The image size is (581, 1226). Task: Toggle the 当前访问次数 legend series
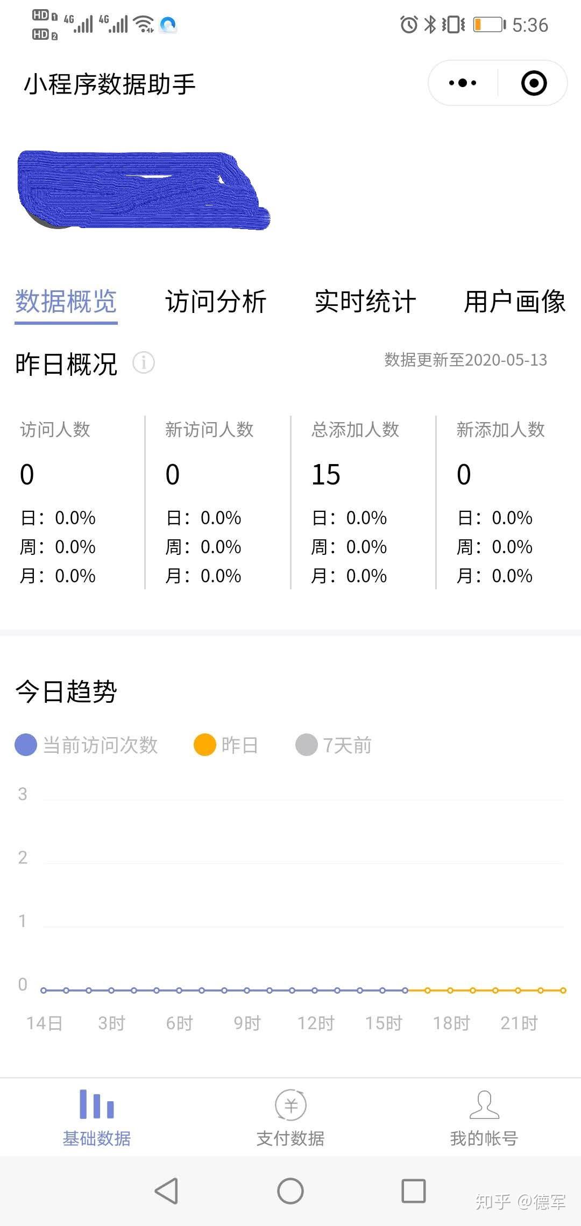click(86, 745)
